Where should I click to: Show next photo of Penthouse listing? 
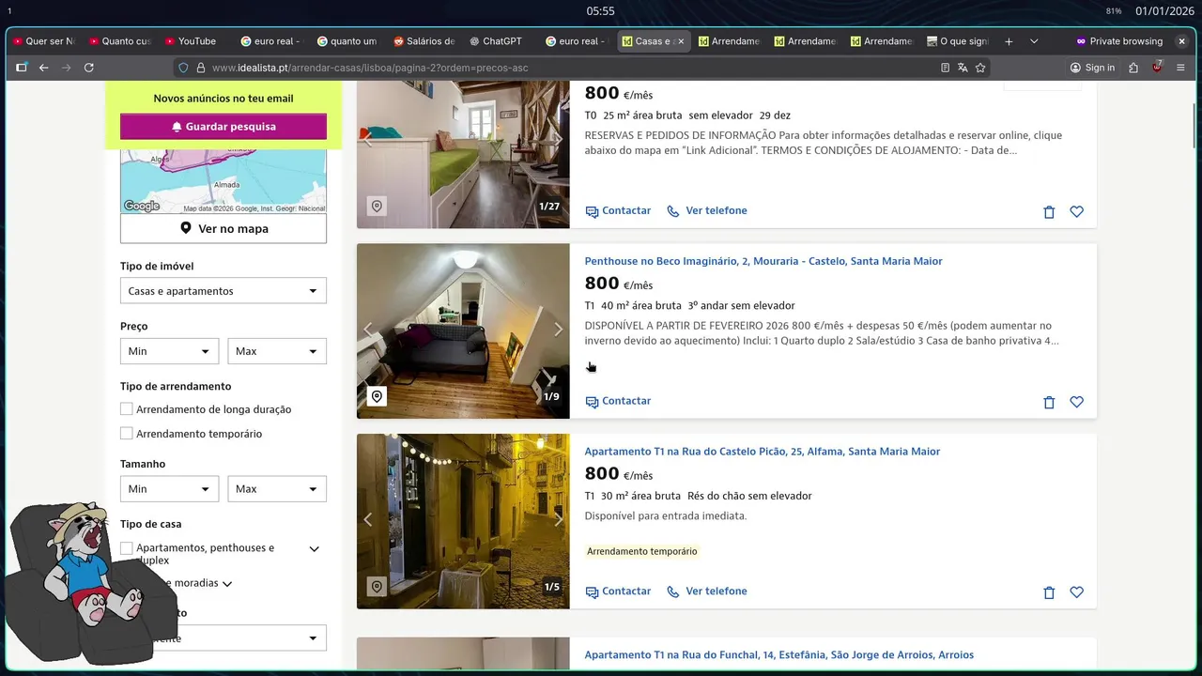tap(558, 330)
